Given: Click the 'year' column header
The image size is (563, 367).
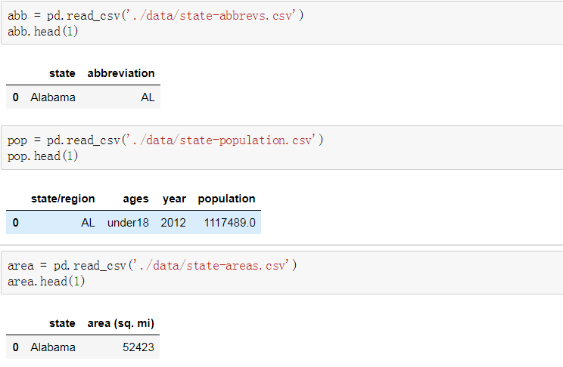Looking at the screenshot, I should point(174,199).
